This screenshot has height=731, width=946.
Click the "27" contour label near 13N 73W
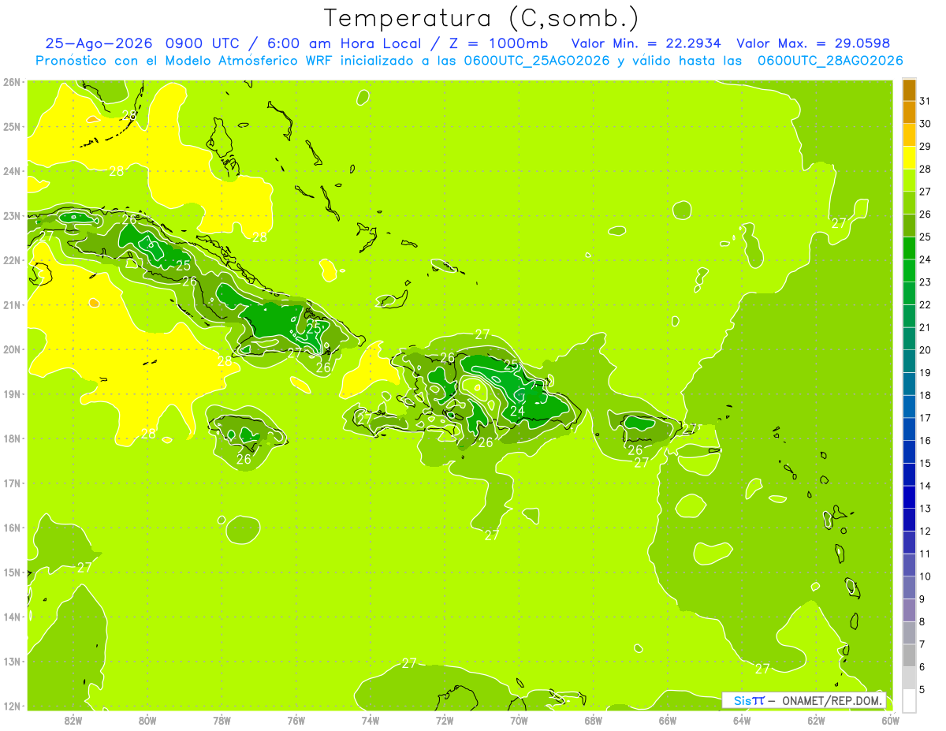[409, 663]
